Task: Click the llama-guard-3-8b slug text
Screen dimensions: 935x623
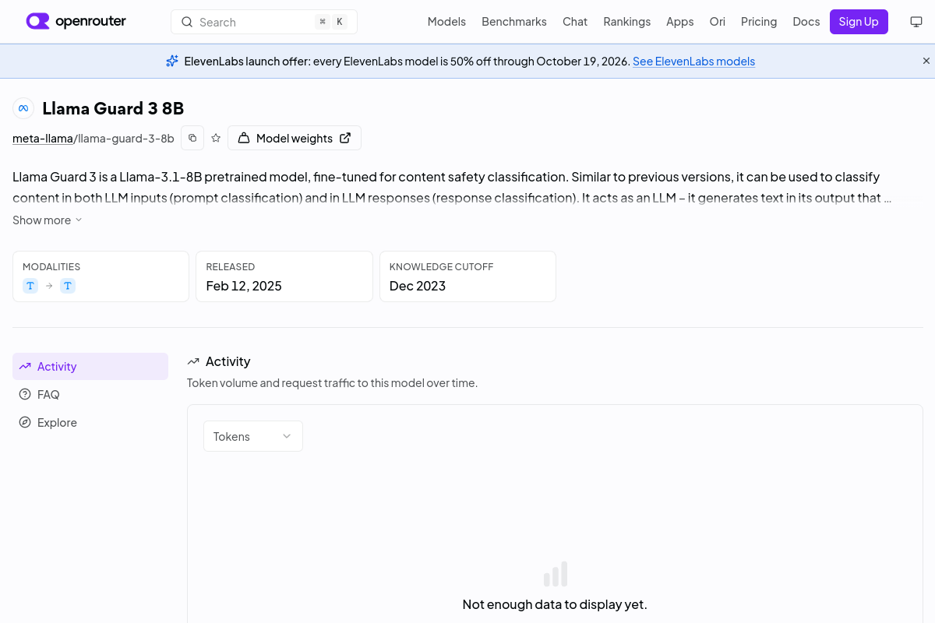Action: point(126,139)
